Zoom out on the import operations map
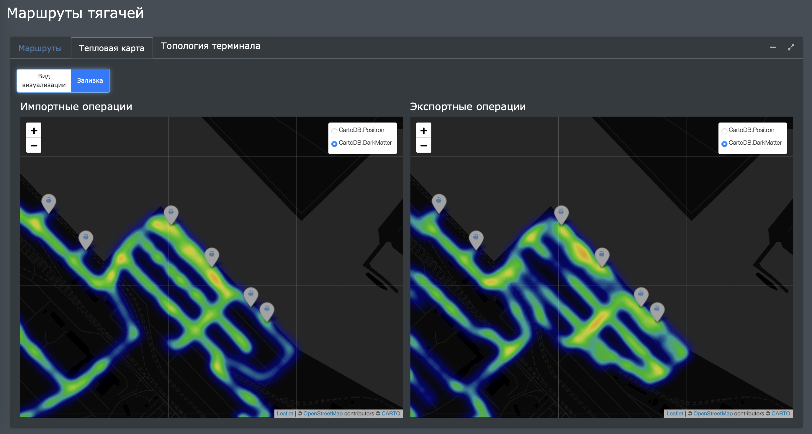 34,145
